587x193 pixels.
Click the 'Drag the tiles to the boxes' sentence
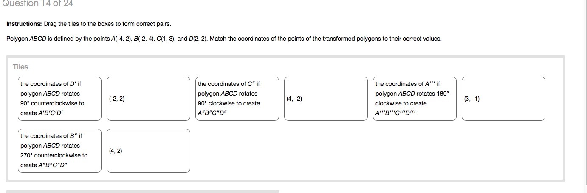[107, 24]
